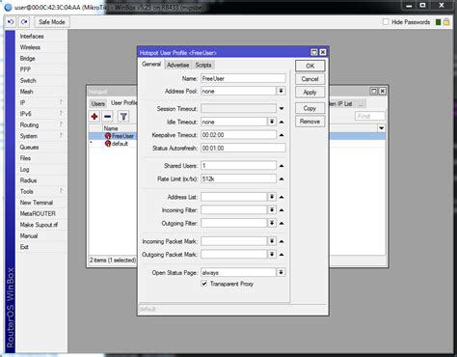
Task: Open Bridge in the sidebar menu
Action: click(28, 59)
